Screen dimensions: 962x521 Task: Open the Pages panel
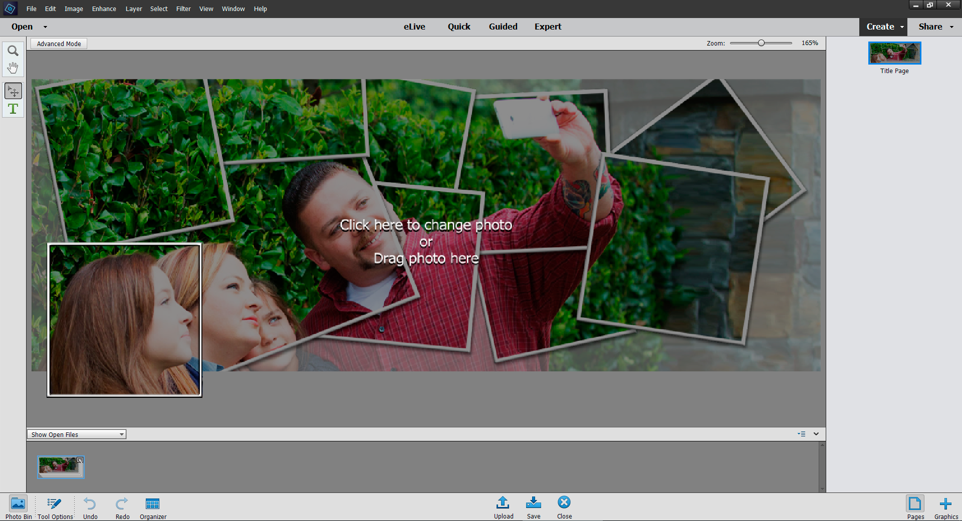point(915,507)
